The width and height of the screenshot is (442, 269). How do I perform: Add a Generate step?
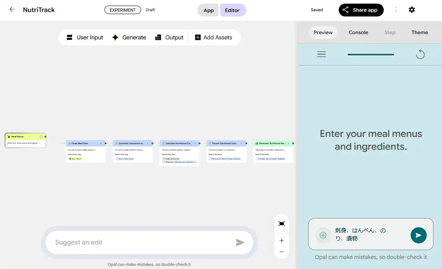(x=129, y=37)
